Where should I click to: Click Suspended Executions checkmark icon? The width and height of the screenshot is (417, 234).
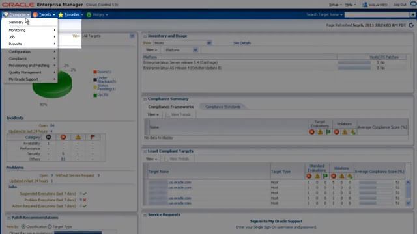point(85,194)
